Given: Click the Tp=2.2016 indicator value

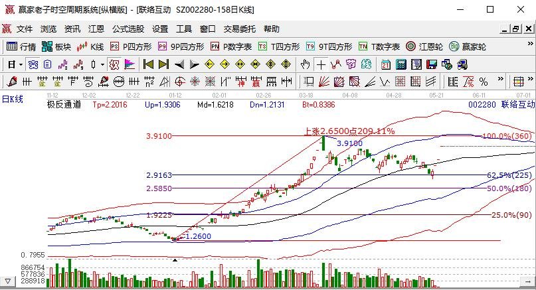Looking at the screenshot, I should [110, 105].
